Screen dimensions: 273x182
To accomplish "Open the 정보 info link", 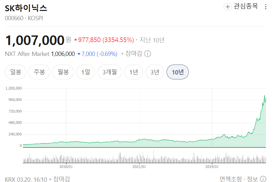I will pos(252,179).
